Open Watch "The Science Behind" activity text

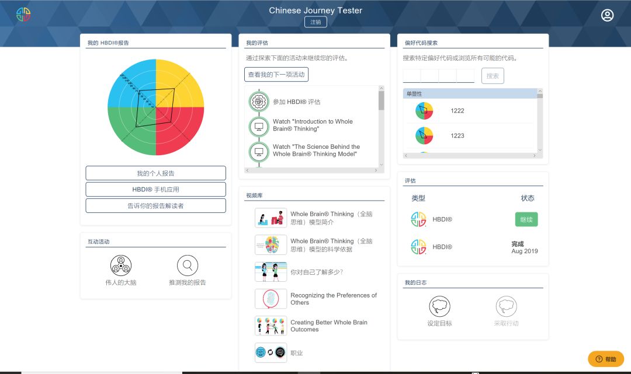tap(316, 151)
